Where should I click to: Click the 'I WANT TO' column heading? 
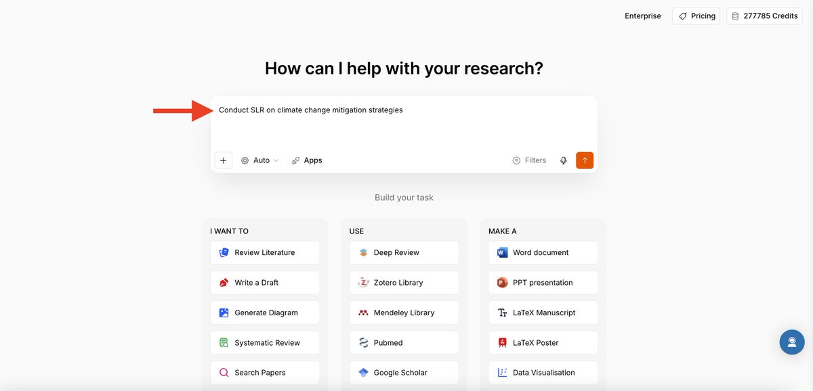pos(229,231)
